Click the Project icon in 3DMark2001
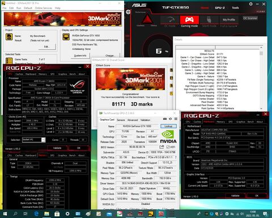Image resolution: width=272 pixels, height=218 pixels. pyautogui.click(x=9, y=37)
